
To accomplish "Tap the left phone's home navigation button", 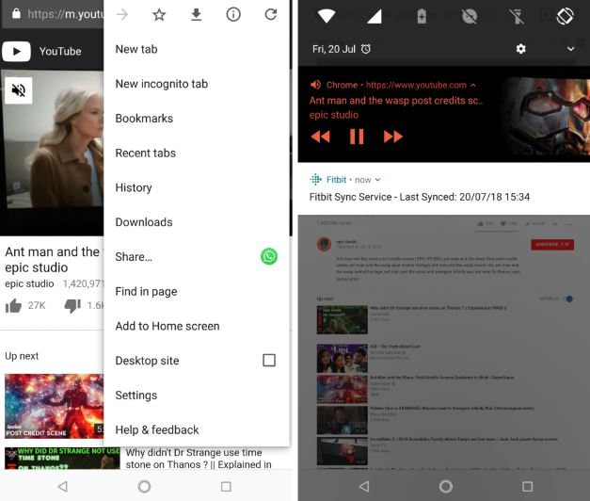I will point(144,487).
